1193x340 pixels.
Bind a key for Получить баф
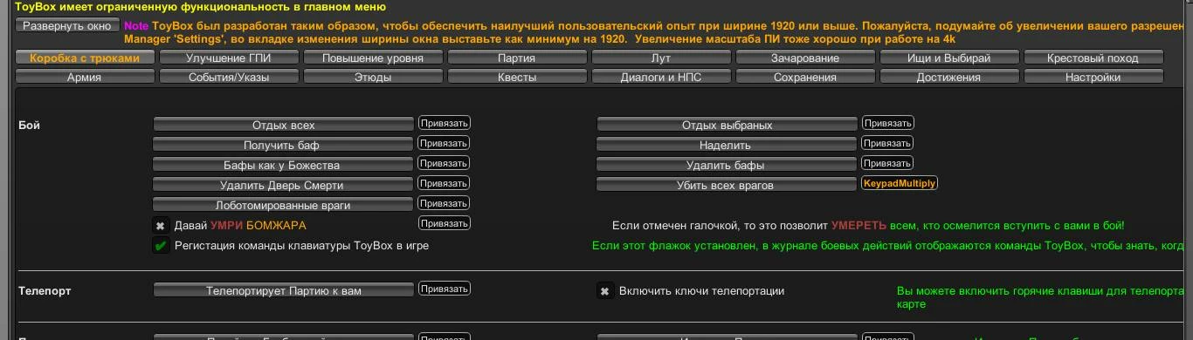pyautogui.click(x=445, y=143)
